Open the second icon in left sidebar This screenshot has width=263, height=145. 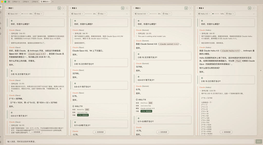tap(1, 12)
